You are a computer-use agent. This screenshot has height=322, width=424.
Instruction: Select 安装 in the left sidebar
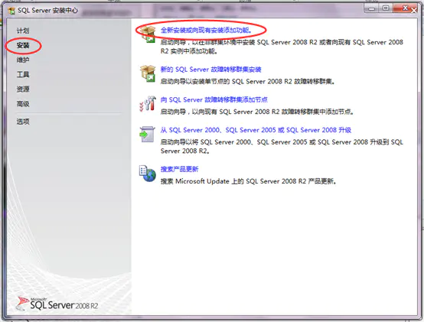tap(23, 45)
